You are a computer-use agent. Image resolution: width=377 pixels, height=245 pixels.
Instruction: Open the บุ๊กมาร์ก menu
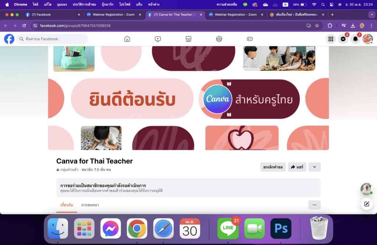108,4
